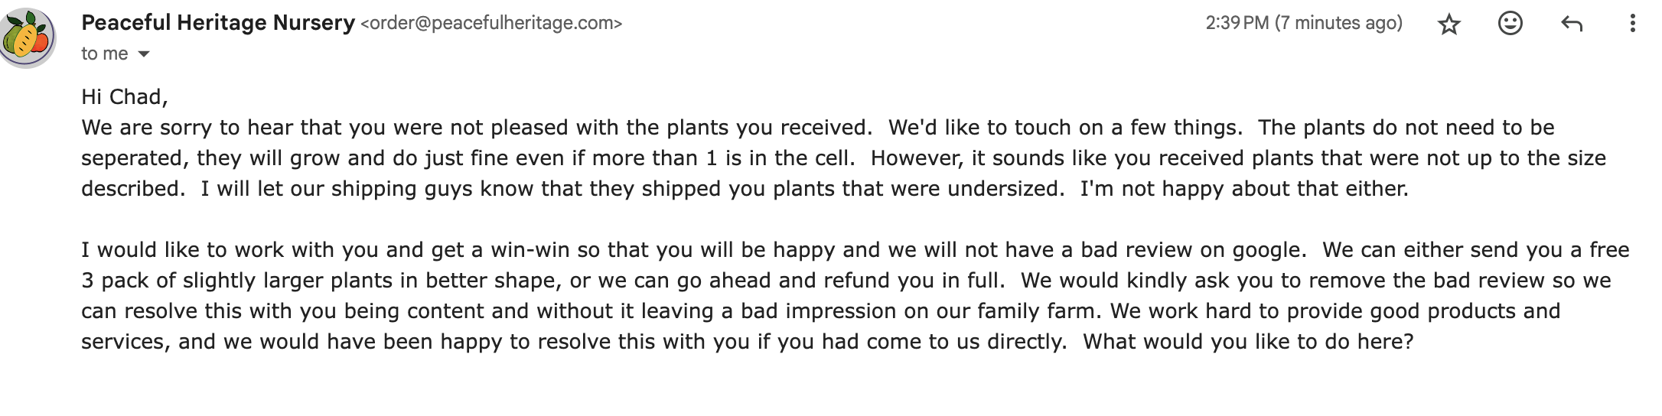
Task: Open the three-dot More options menu
Action: click(x=1632, y=24)
